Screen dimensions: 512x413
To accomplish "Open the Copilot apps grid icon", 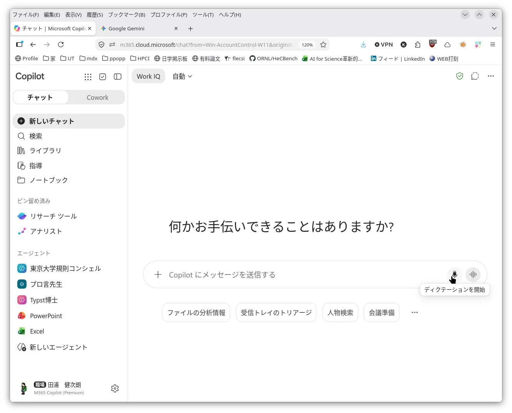I will (88, 77).
